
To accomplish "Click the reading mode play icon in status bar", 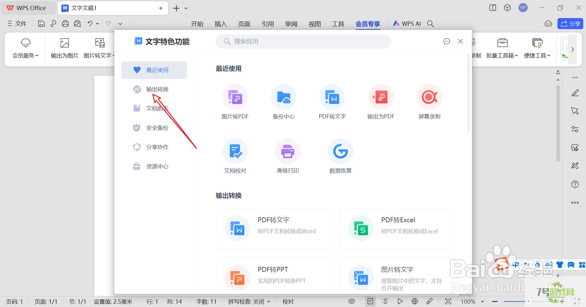I will (400, 301).
